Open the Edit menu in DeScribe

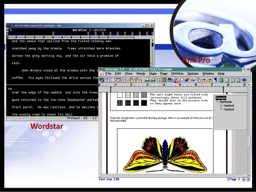118,74
